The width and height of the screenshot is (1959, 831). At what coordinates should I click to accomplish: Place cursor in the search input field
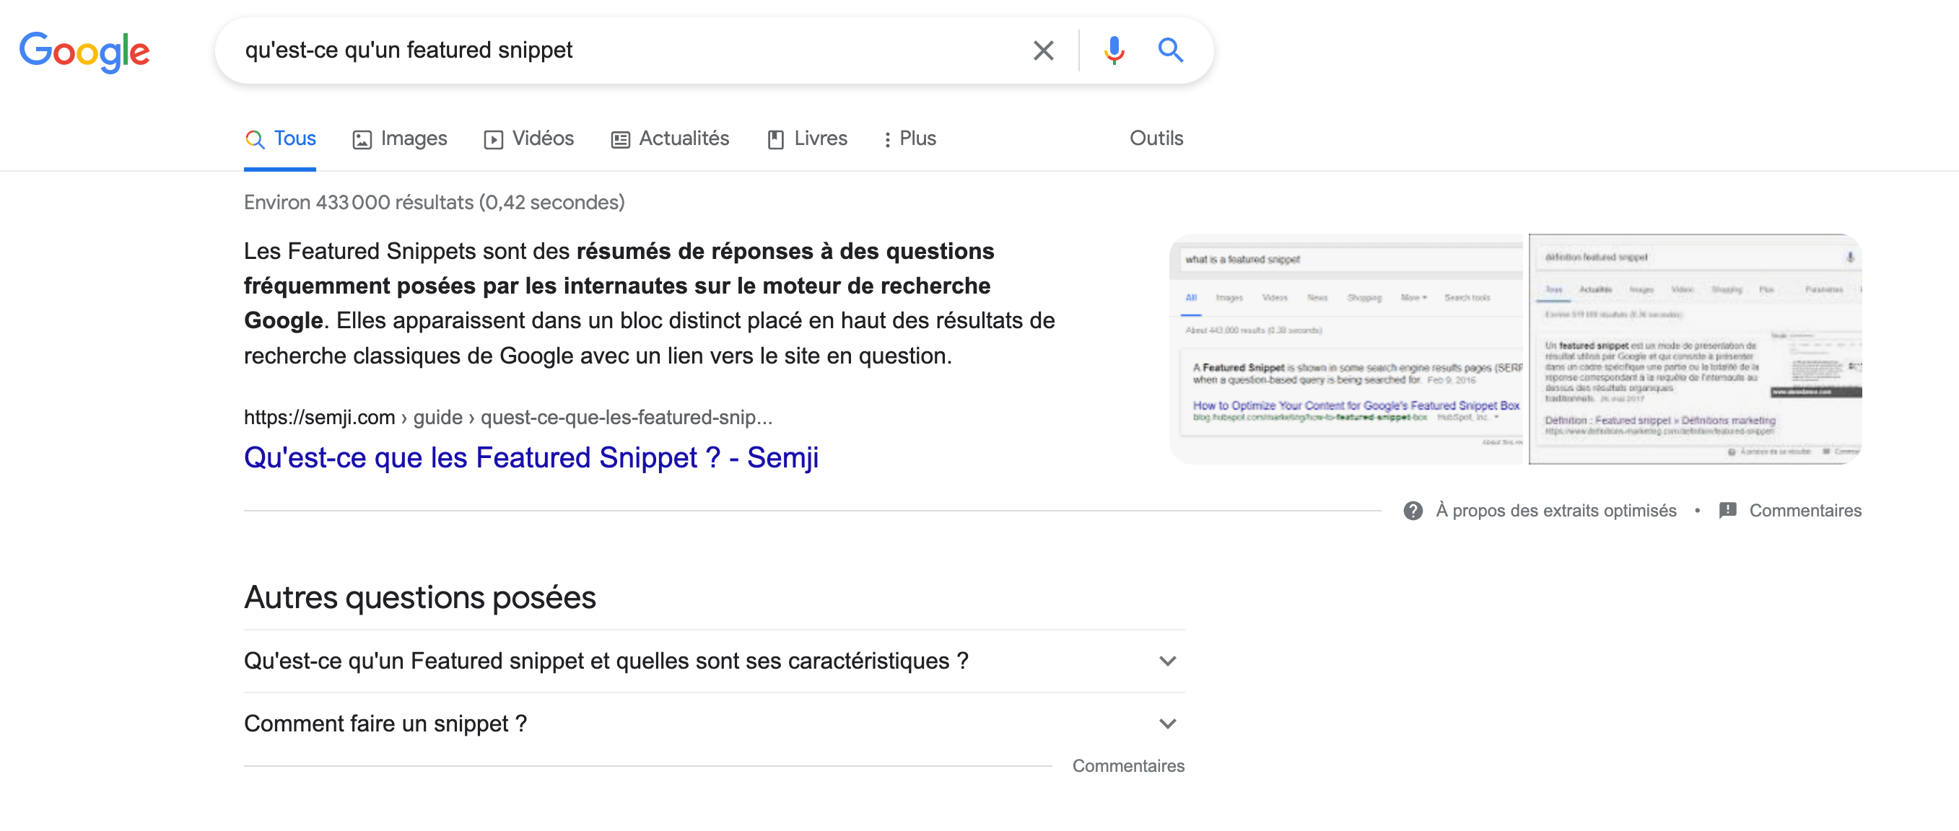click(608, 50)
